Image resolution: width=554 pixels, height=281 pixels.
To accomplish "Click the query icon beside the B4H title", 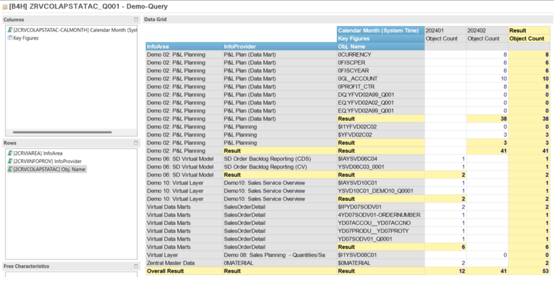I will [4, 6].
